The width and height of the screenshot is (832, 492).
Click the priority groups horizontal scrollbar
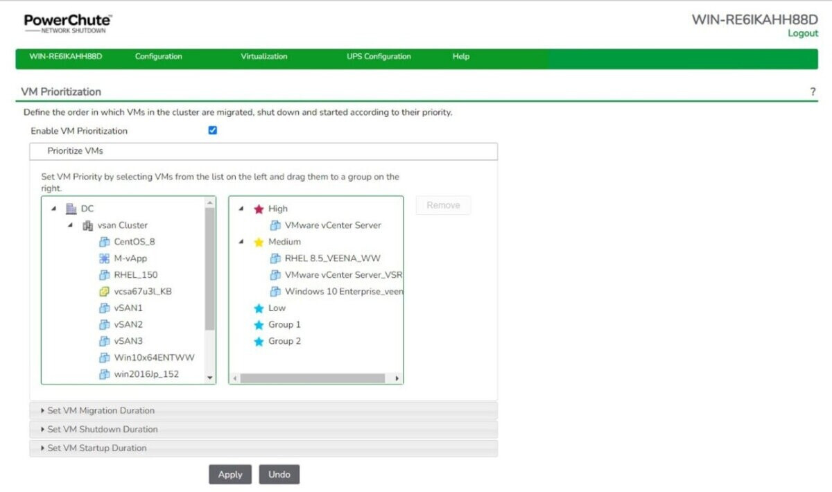pyautogui.click(x=312, y=378)
